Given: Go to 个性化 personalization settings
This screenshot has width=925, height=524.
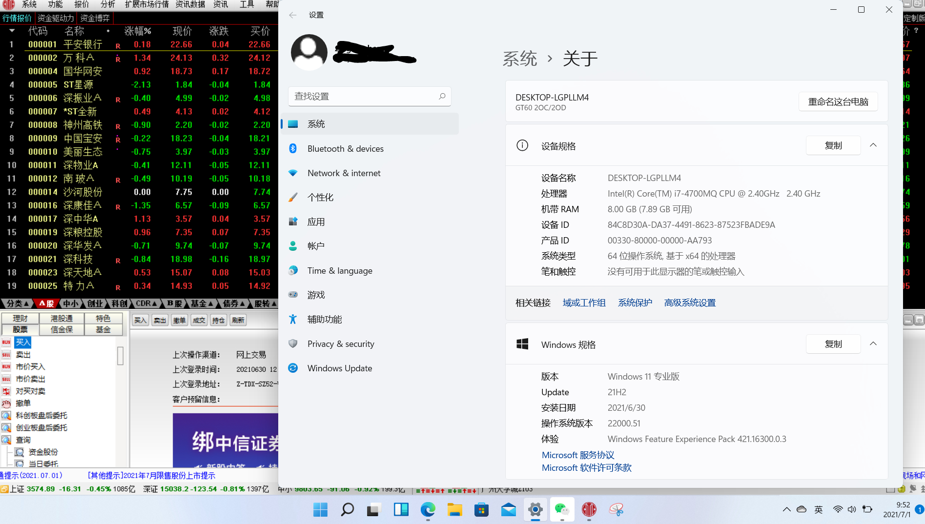Looking at the screenshot, I should (x=320, y=197).
